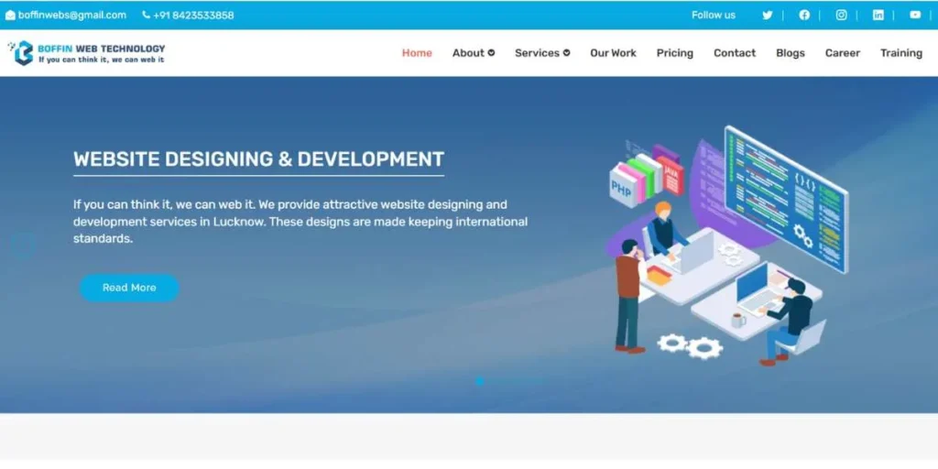Open the Instagram profile icon
This screenshot has height=469, width=938.
[x=841, y=15]
